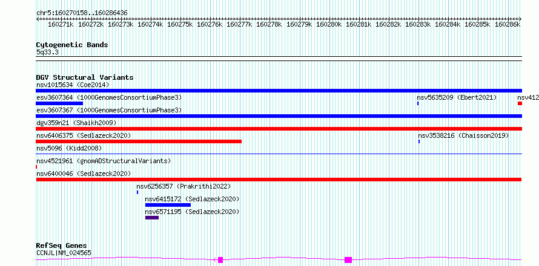The width and height of the screenshot is (539, 266).
Task: Click the 160271k ruler tick label
Action: [x=61, y=24]
